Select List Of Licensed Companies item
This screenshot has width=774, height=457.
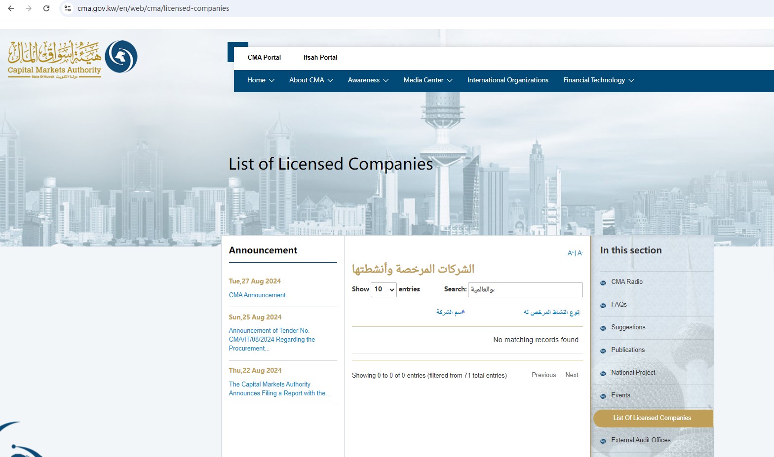653,418
